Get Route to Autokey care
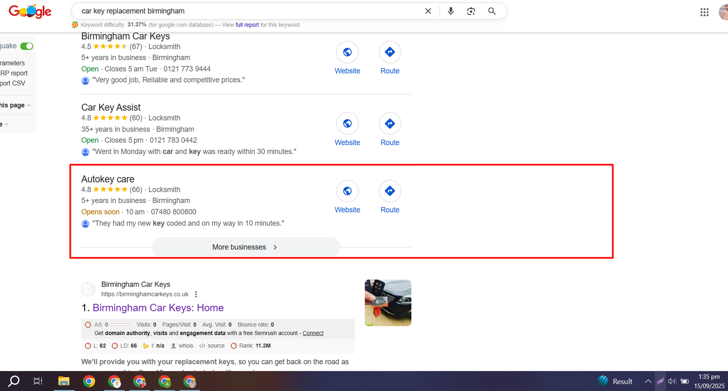The height and width of the screenshot is (391, 728). click(389, 191)
